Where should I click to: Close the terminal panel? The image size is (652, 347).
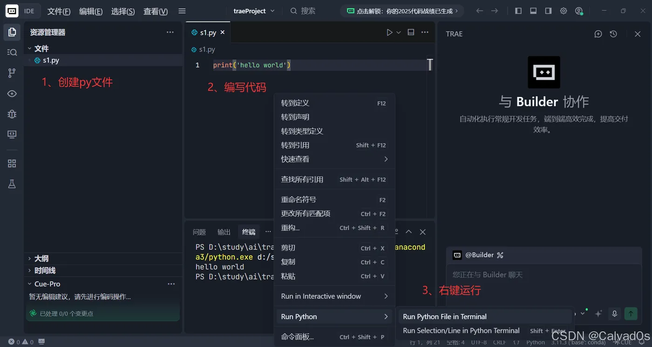(422, 231)
